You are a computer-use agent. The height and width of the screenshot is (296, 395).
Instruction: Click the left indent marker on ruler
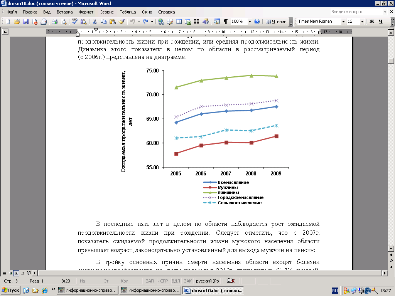(78, 35)
